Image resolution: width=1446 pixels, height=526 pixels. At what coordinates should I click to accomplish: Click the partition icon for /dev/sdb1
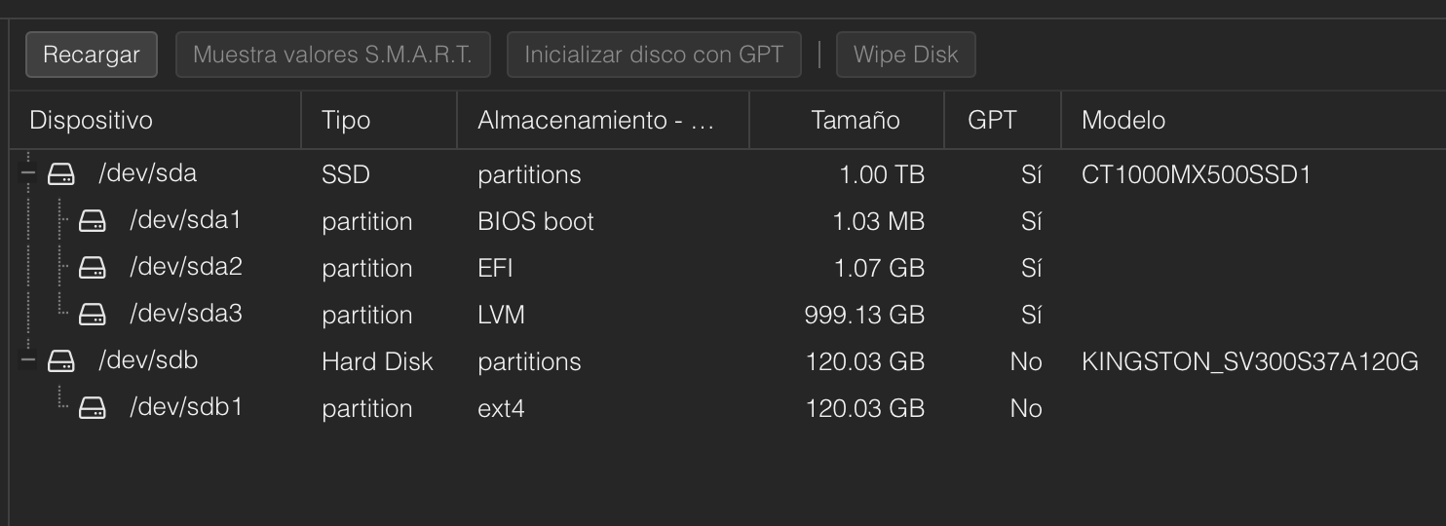coord(93,408)
